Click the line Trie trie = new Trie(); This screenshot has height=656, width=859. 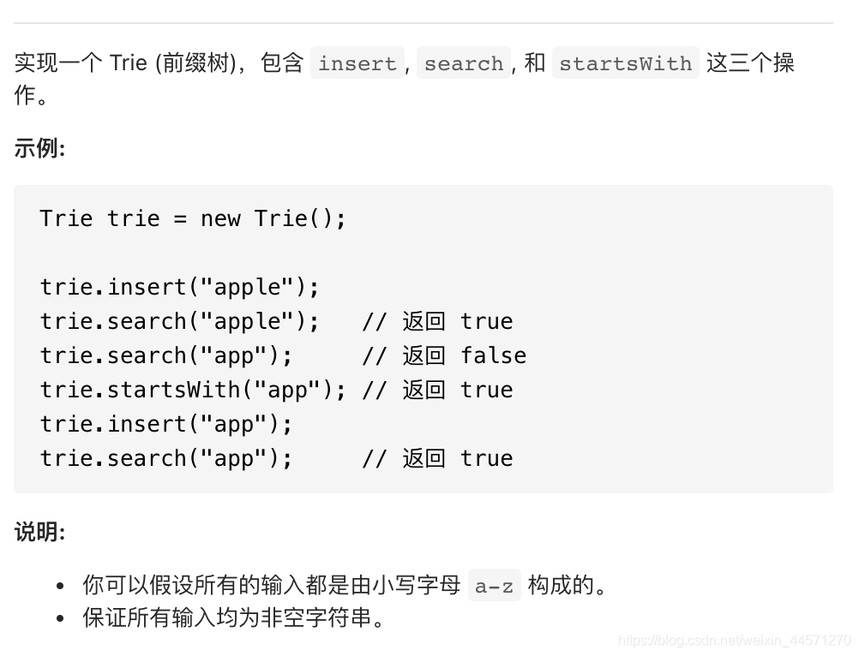pos(193,218)
